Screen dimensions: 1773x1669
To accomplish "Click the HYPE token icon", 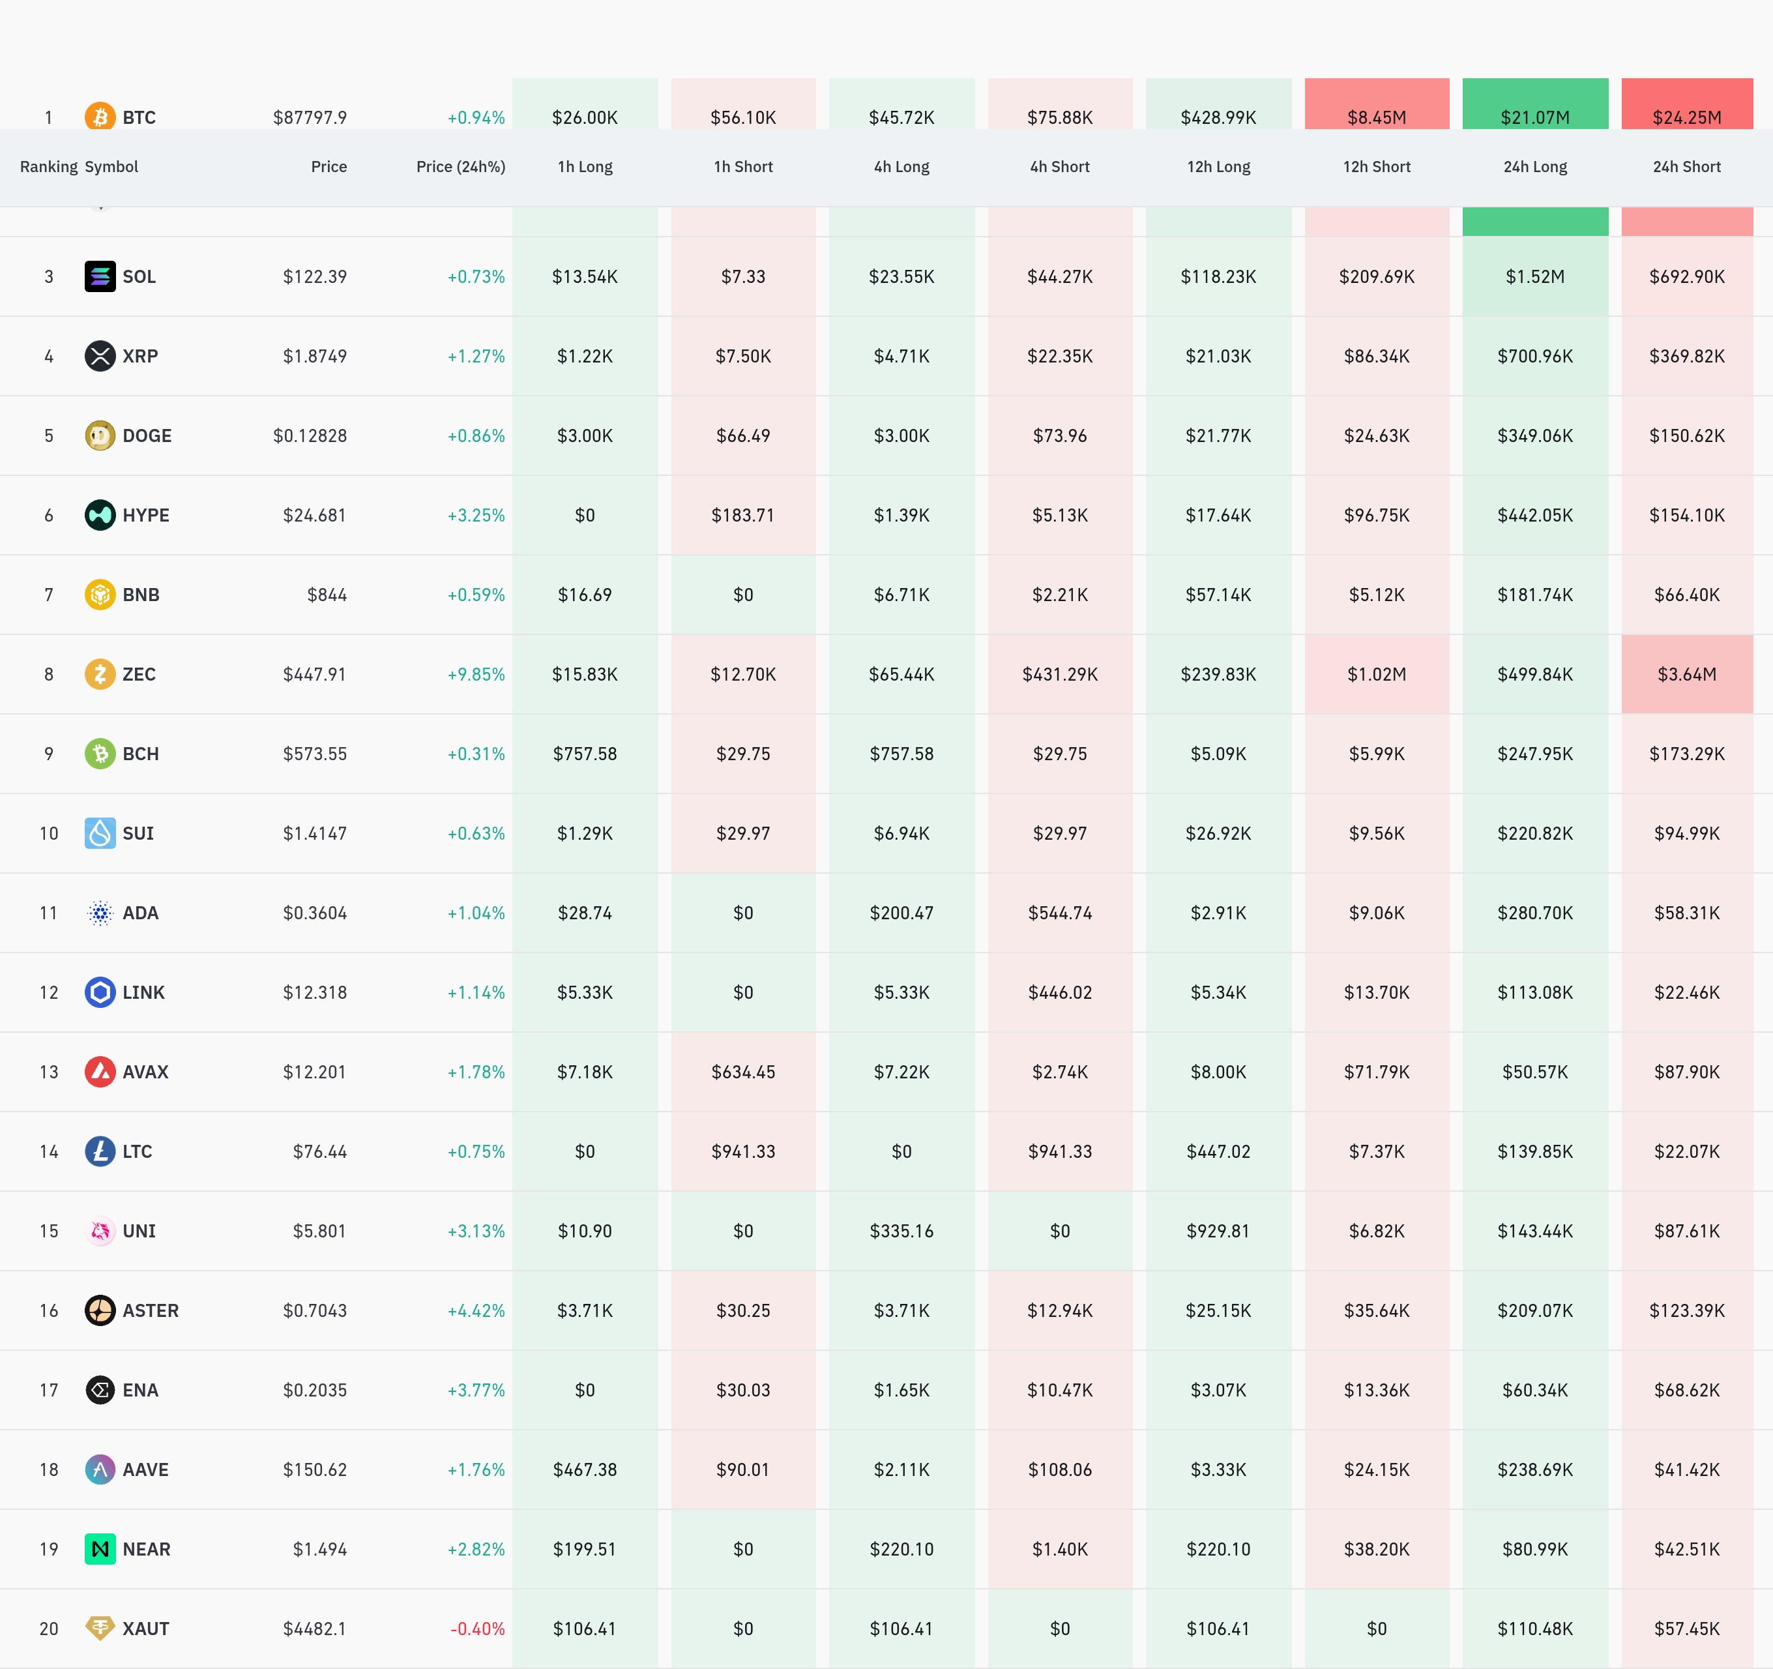I will [100, 514].
